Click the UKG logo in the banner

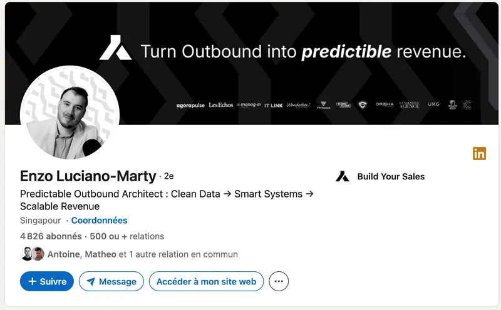433,105
